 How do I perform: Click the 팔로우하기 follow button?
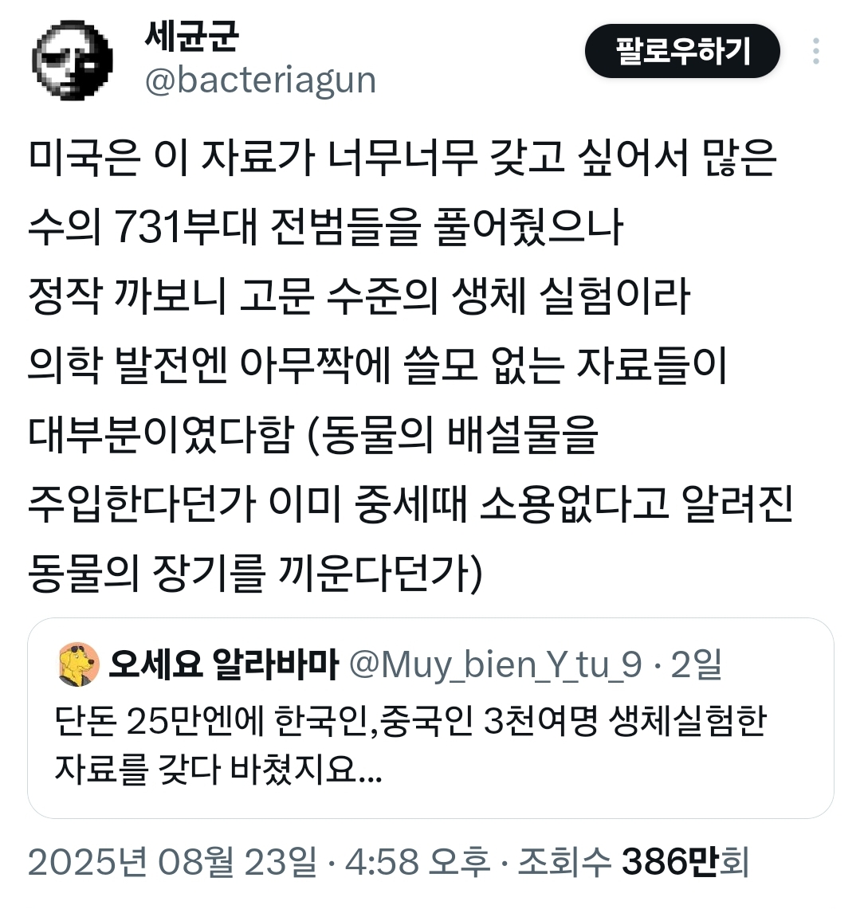(682, 51)
